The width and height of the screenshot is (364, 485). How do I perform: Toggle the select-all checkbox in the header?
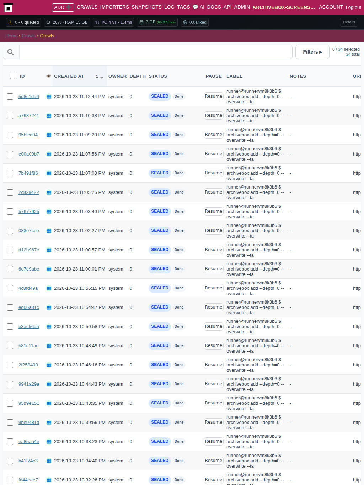[13, 76]
